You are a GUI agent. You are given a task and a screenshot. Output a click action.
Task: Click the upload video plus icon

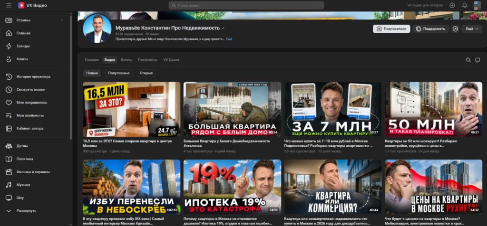[x=452, y=5]
